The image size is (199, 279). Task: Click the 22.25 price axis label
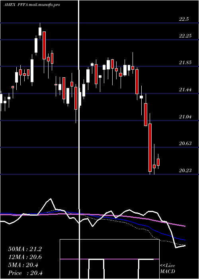click(185, 36)
